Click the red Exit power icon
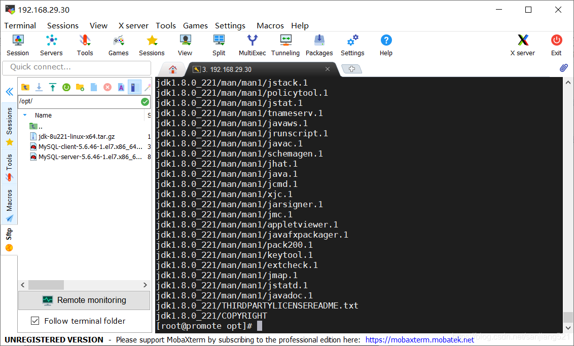 coord(556,45)
